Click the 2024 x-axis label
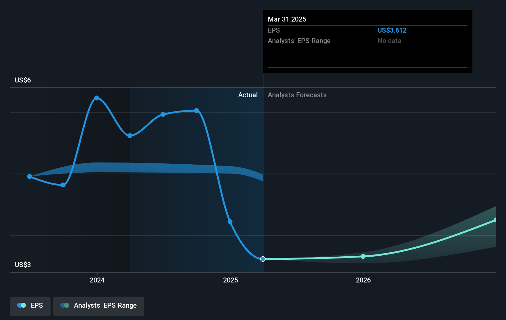This screenshot has height=320, width=506. [97, 280]
